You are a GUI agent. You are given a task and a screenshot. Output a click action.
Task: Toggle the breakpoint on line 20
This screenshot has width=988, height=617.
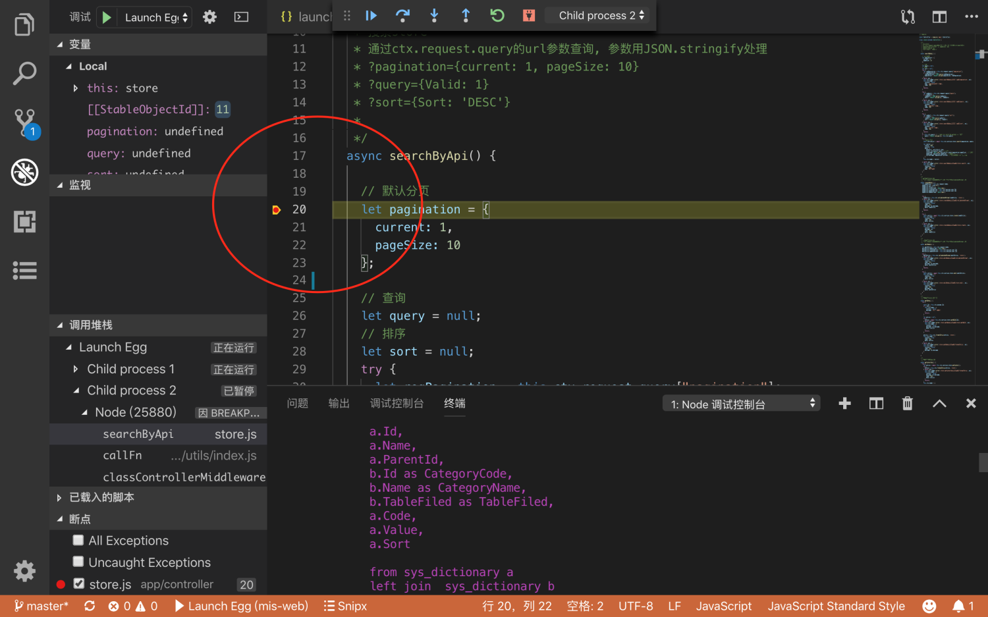point(277,210)
